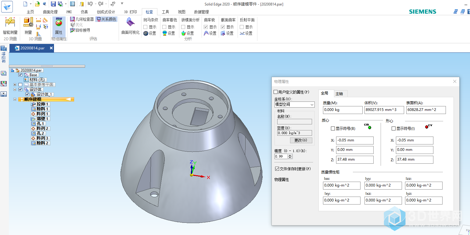Collapse the 设计体 tree node
Screen dimensions: 470x235
(x=15, y=90)
